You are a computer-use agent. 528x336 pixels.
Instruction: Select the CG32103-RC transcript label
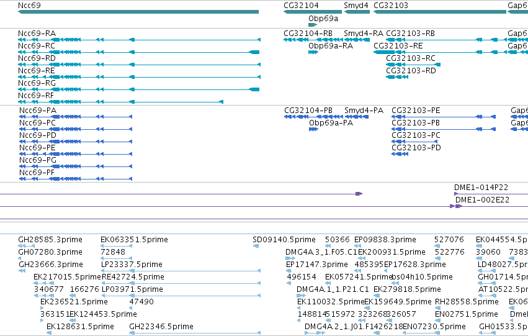click(411, 58)
